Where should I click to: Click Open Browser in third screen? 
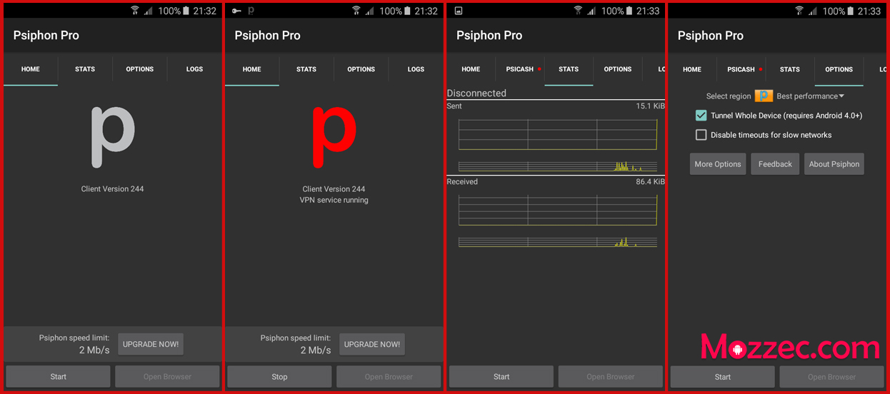pos(611,377)
